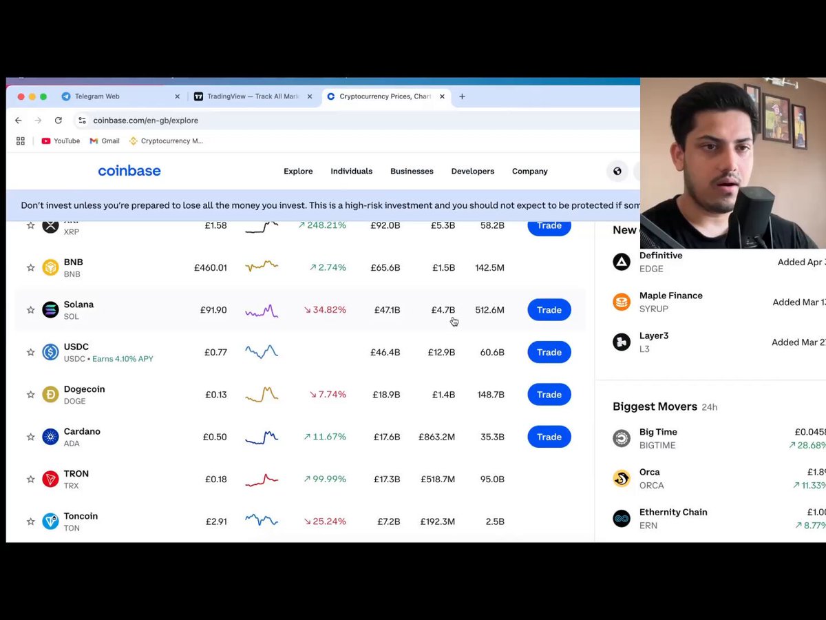Switch to the Telegram Web tab
The height and width of the screenshot is (620, 826).
[x=120, y=96]
